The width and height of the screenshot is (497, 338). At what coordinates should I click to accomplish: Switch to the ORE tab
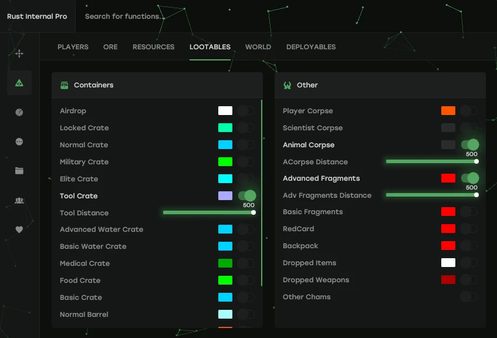pyautogui.click(x=110, y=47)
